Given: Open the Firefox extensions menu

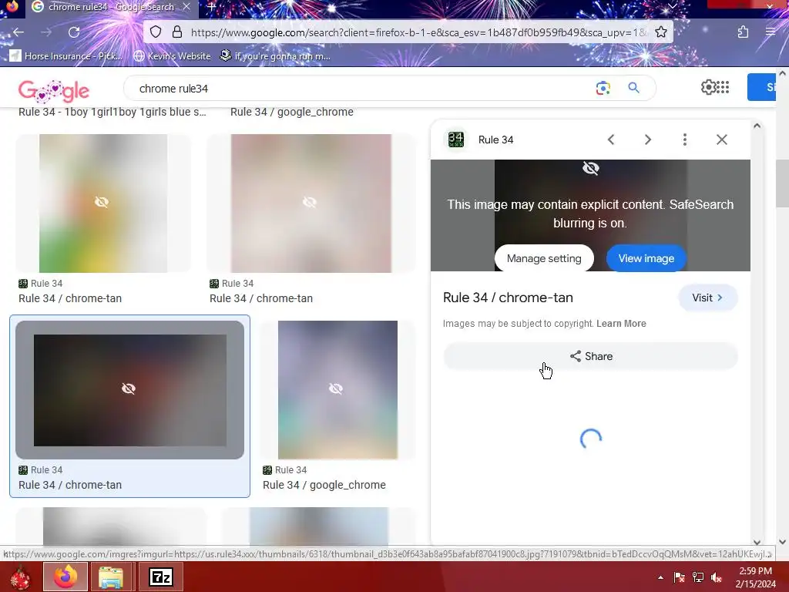Looking at the screenshot, I should (x=744, y=32).
